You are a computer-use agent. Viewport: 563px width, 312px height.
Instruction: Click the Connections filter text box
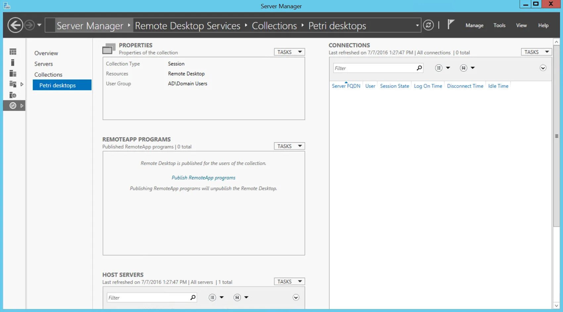374,68
